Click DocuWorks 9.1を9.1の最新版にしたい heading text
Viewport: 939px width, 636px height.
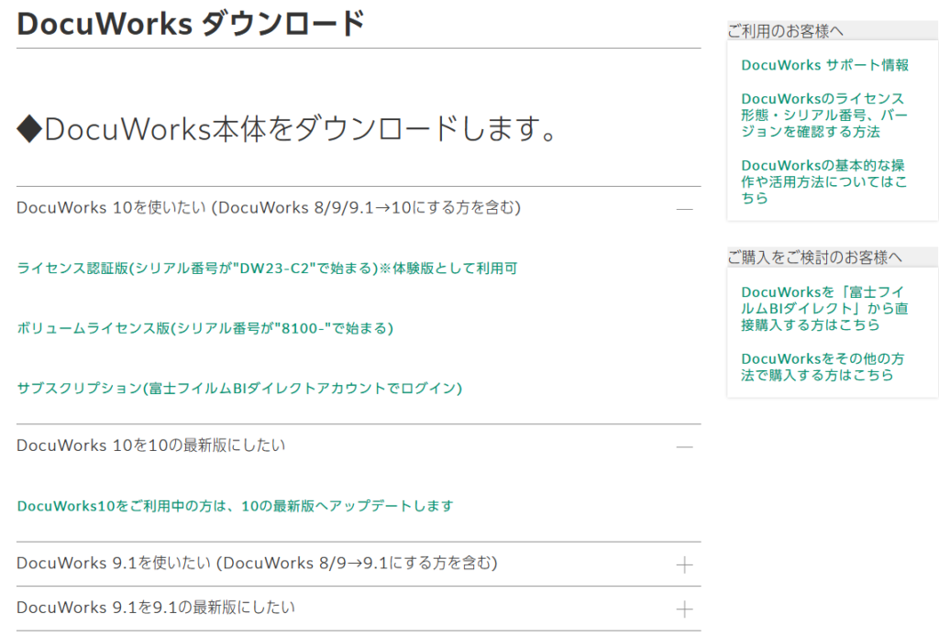(x=156, y=608)
